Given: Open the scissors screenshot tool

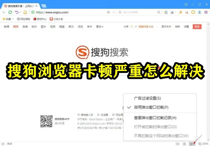Looking at the screenshot, I should tap(172, 12).
